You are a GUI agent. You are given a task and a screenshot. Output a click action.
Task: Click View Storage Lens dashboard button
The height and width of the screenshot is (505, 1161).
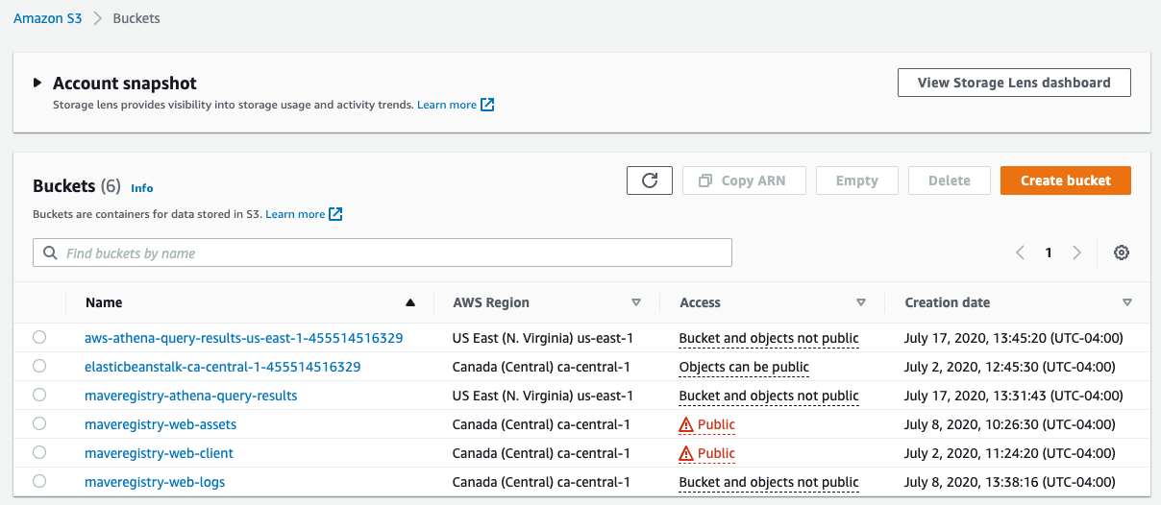pos(1014,83)
